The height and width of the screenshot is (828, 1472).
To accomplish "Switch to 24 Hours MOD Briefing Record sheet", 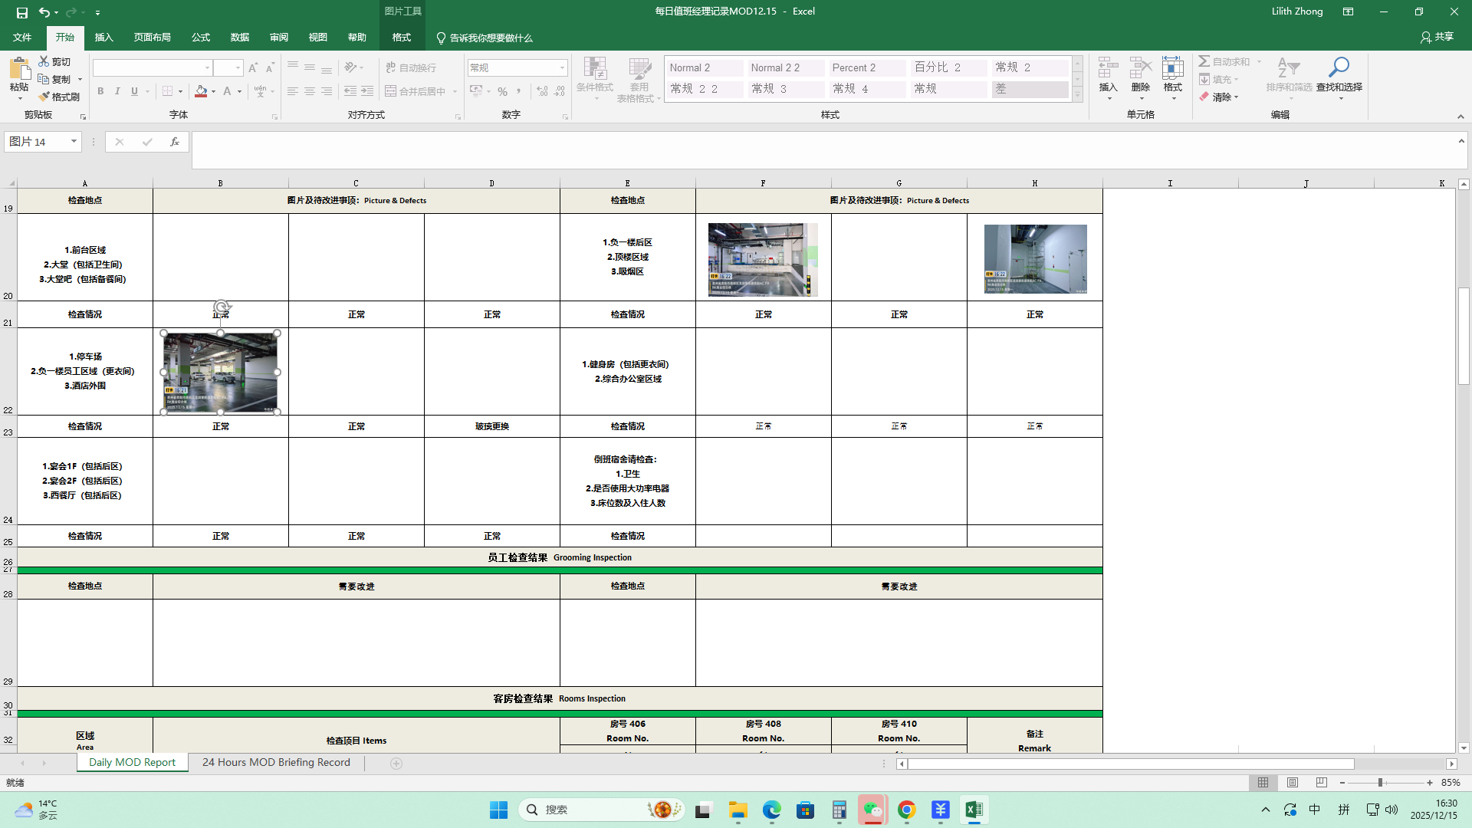I will pos(276,763).
